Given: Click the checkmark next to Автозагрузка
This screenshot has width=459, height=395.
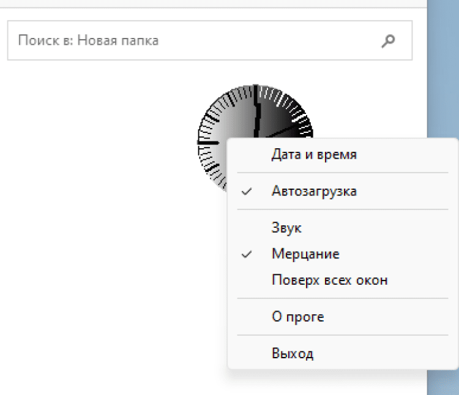Looking at the screenshot, I should tap(247, 192).
